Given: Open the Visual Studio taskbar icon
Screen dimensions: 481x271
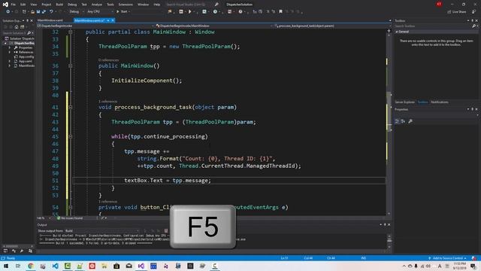Looking at the screenshot, I should coord(141,266).
